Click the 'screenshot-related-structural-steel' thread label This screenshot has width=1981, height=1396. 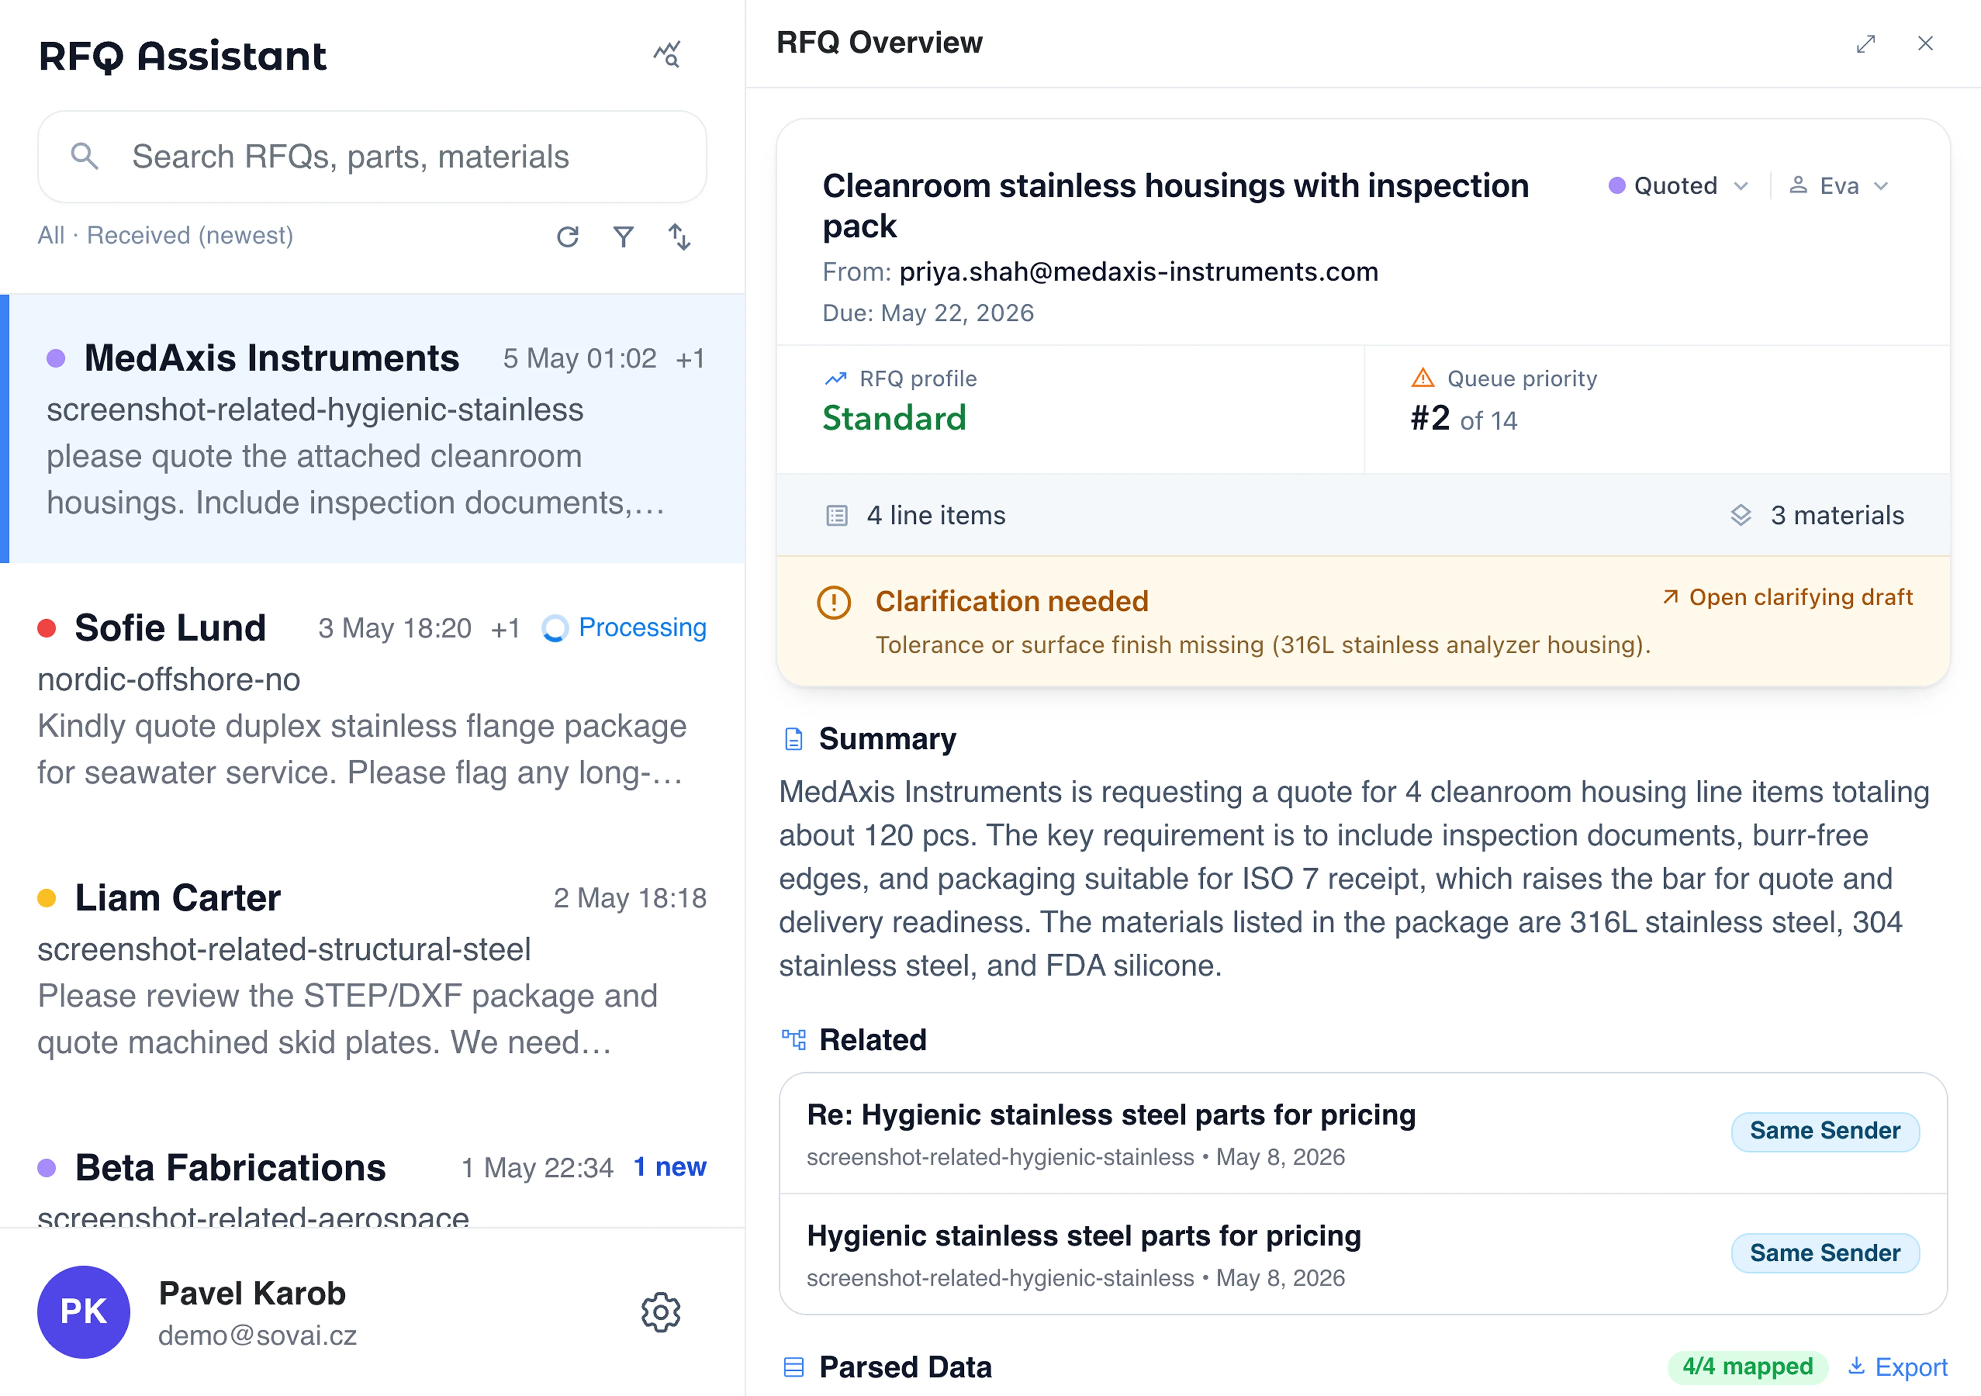coord(284,950)
